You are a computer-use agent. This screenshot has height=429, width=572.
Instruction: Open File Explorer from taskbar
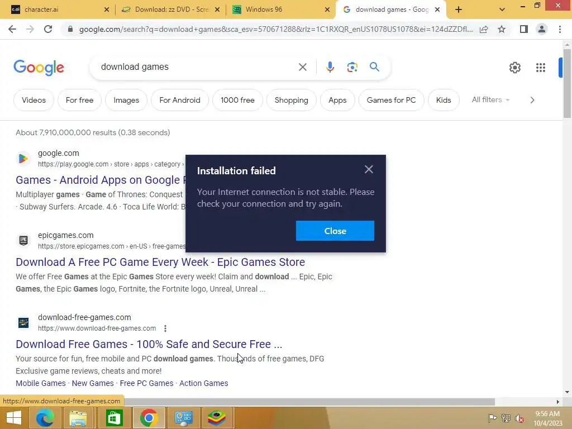78,418
